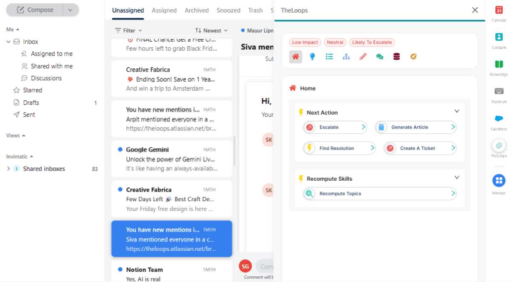
Task: Open the pencil edit icon in TheLoops
Action: coord(363,56)
